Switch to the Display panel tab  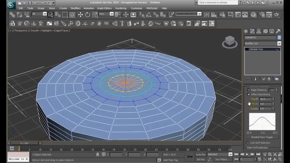point(272,31)
